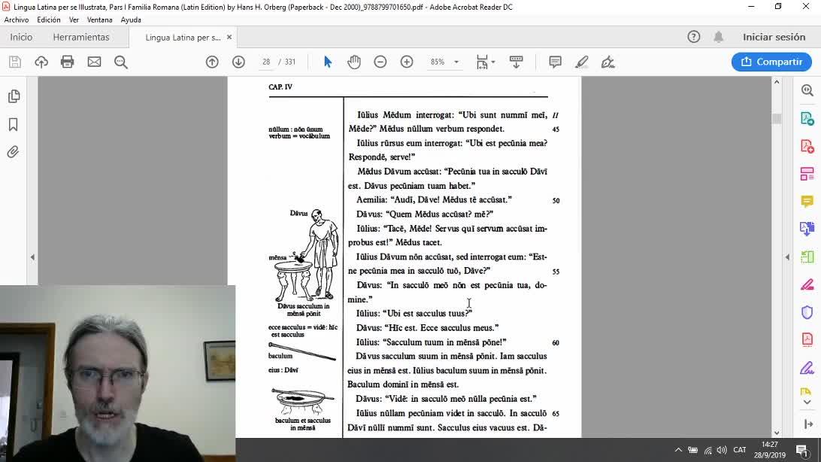The width and height of the screenshot is (821, 462).
Task: Zoom out with minus button
Action: click(x=380, y=62)
